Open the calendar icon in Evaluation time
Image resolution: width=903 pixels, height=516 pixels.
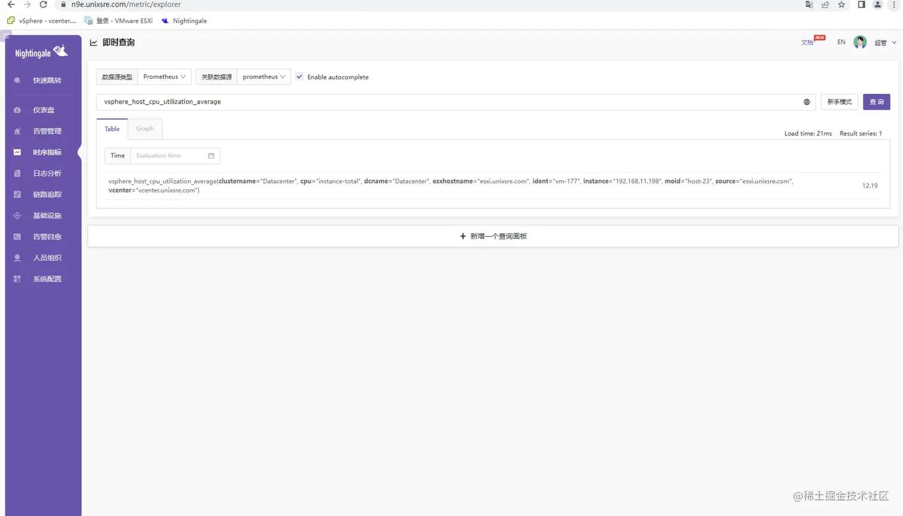211,156
